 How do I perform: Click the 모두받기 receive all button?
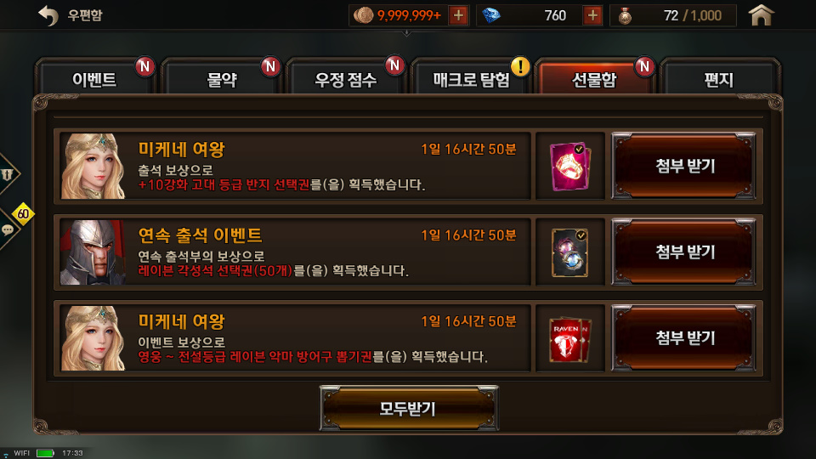(x=409, y=409)
